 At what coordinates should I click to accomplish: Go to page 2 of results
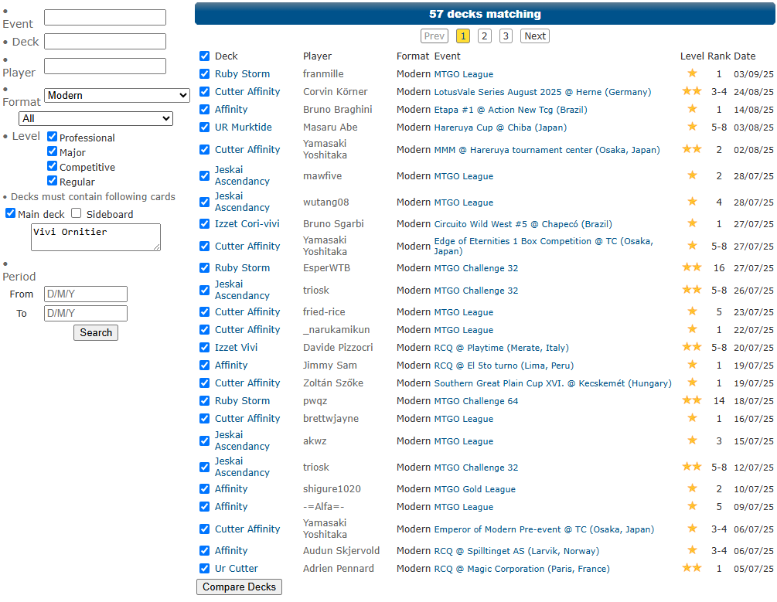point(484,36)
